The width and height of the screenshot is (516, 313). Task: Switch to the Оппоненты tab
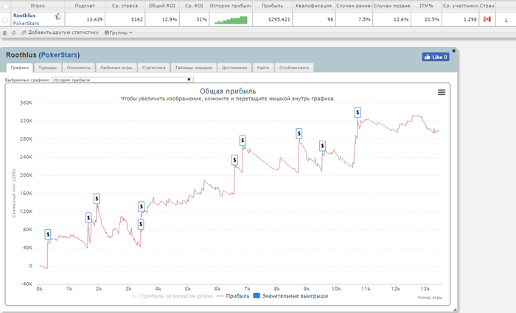78,68
